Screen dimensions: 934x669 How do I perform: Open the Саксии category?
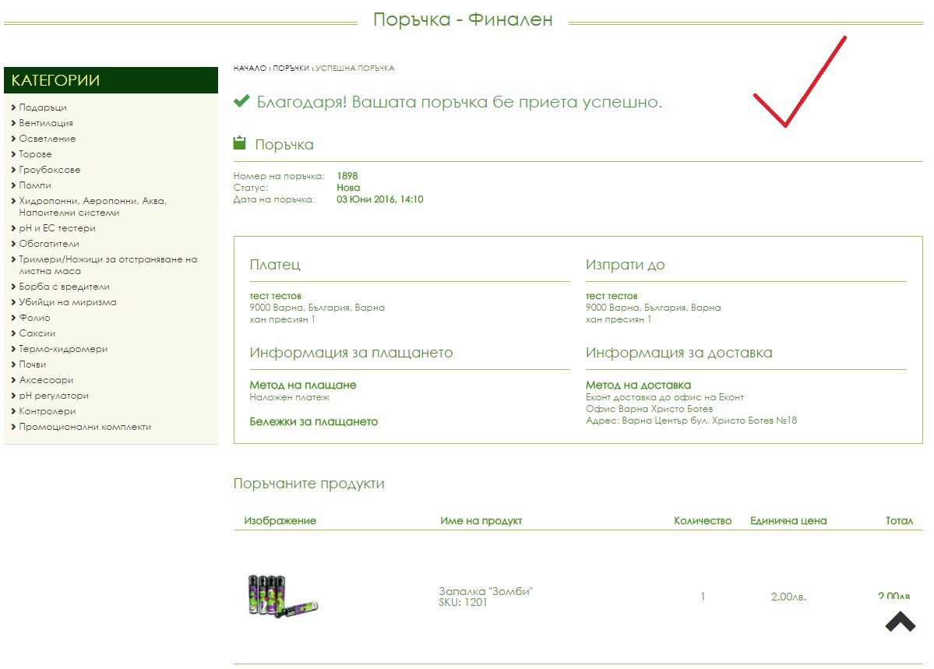tap(37, 333)
